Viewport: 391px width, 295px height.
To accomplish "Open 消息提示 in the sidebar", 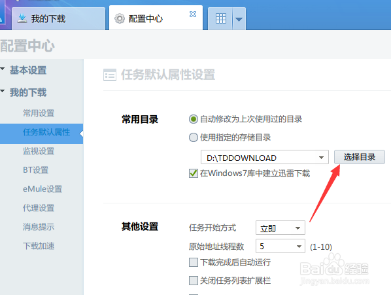I will coord(39,227).
